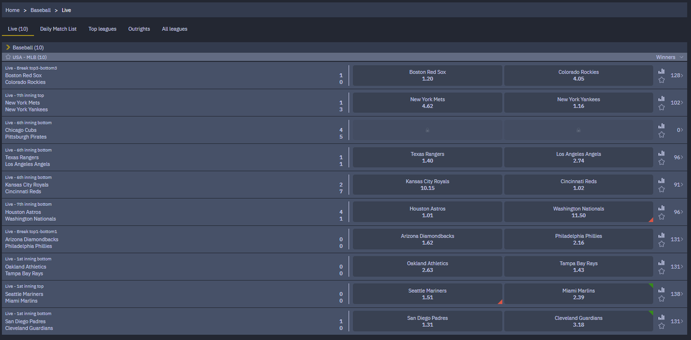
Task: Open stats icon for Astros vs Nationals
Action: click(662, 208)
